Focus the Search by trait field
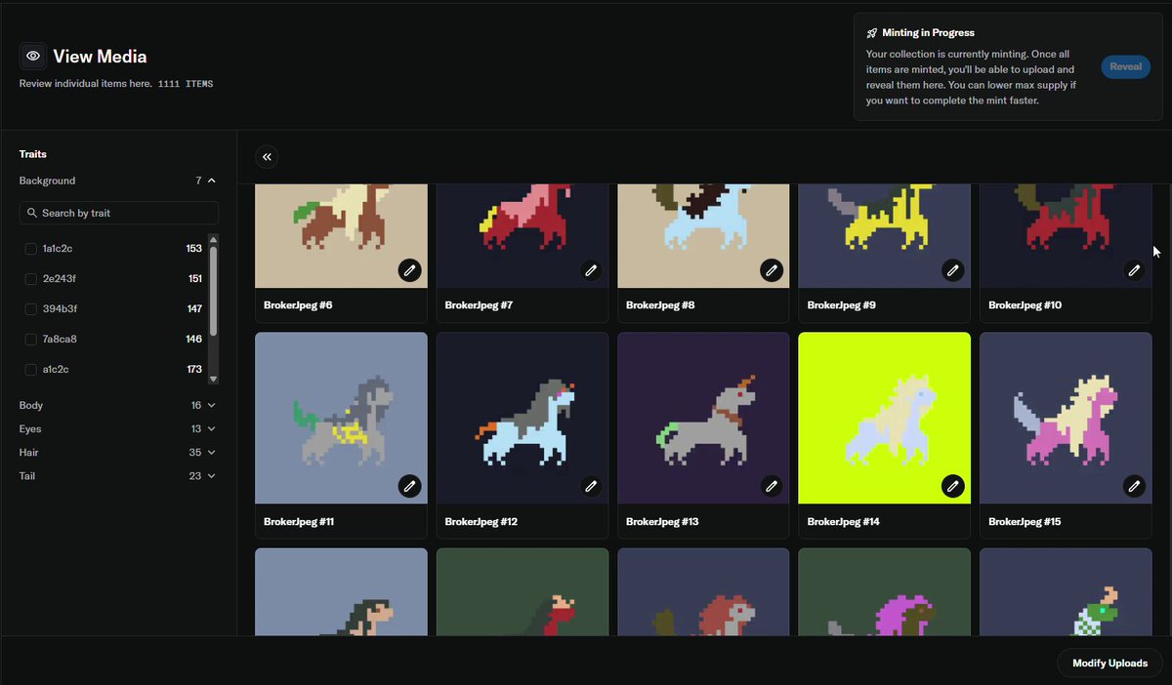 [x=119, y=213]
